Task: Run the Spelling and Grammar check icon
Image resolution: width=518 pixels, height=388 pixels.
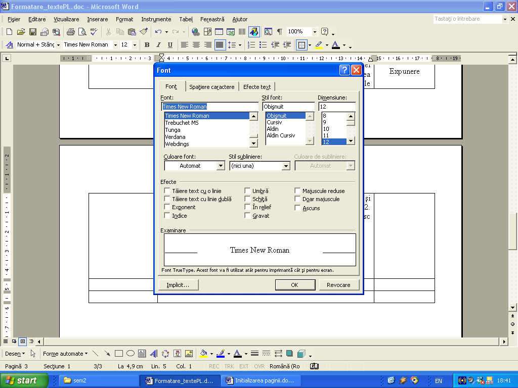Action: click(x=94, y=32)
